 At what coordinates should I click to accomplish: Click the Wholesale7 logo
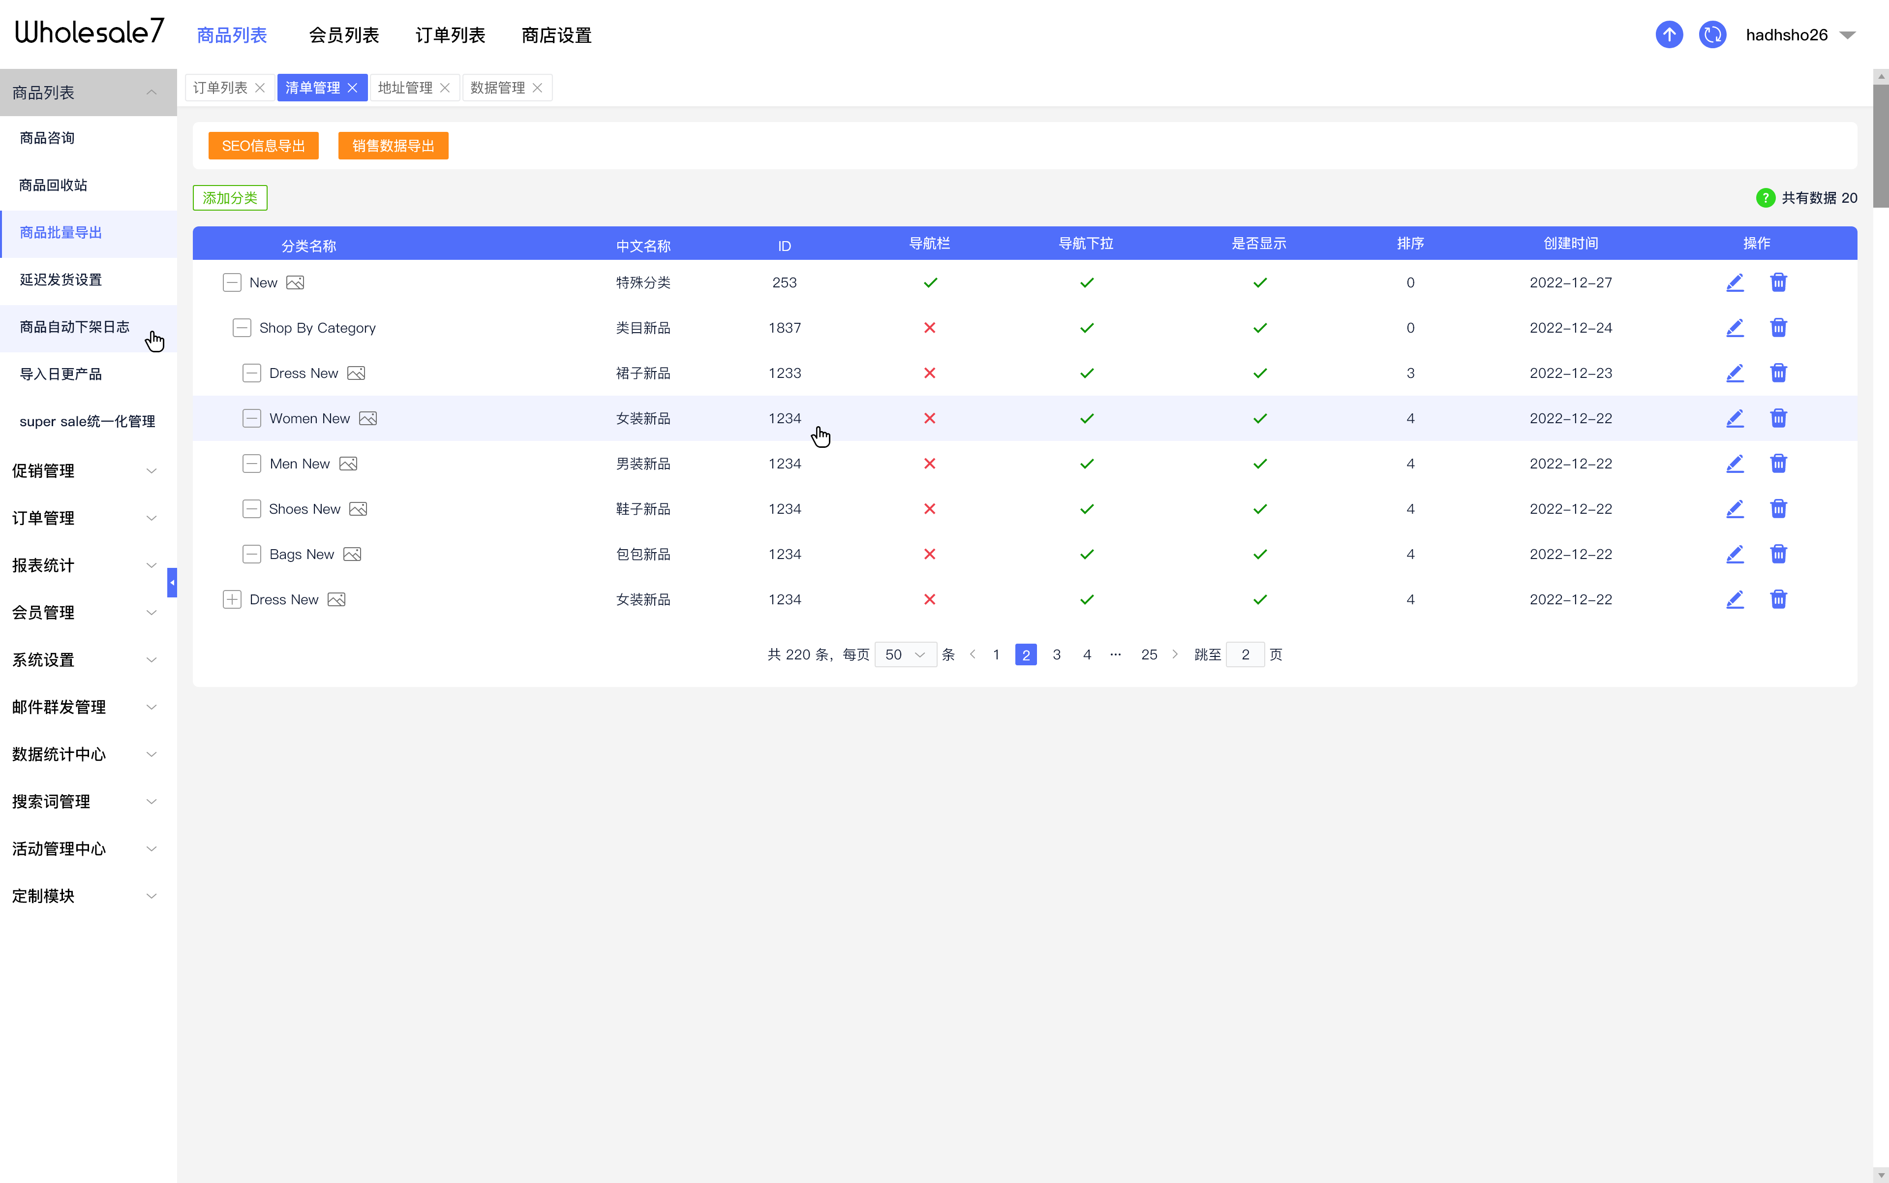click(89, 32)
